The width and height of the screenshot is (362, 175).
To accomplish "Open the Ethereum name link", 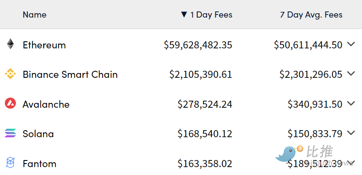I will point(44,45).
